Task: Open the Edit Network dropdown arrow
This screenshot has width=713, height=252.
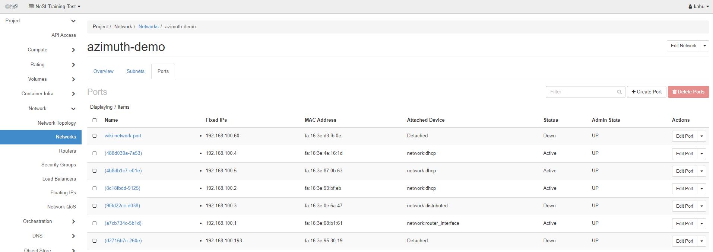Action: click(704, 46)
